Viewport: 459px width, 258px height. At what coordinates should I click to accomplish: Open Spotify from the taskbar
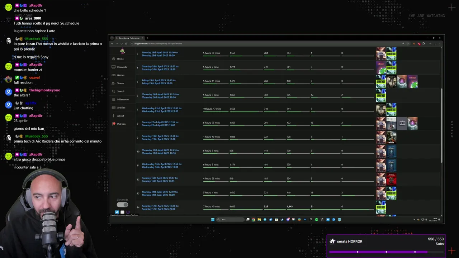[317, 219]
